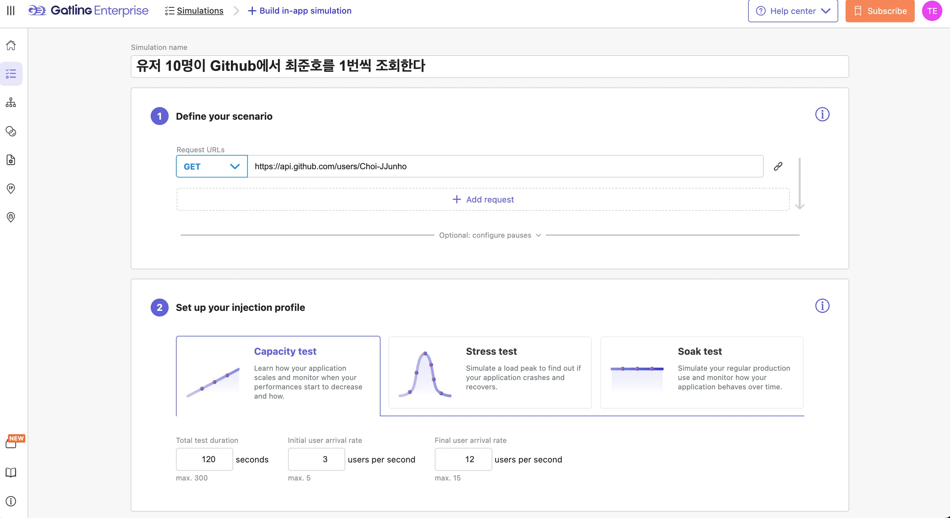950x518 pixels.
Task: Open the GET method dropdown
Action: [212, 167]
